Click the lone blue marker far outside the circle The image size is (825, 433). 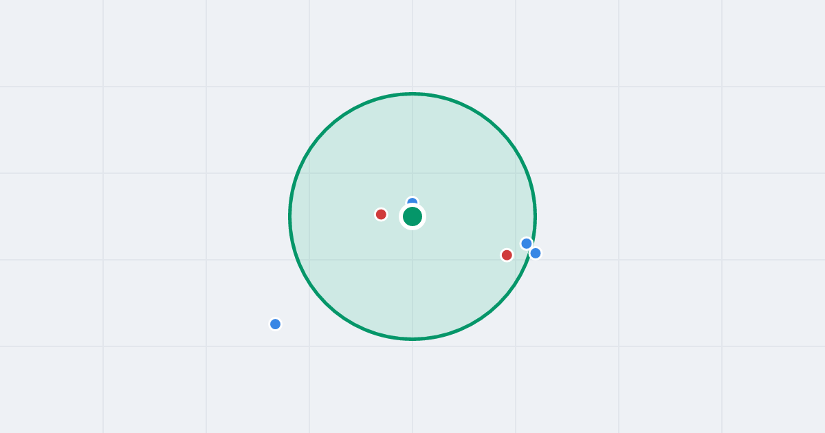[x=276, y=324]
